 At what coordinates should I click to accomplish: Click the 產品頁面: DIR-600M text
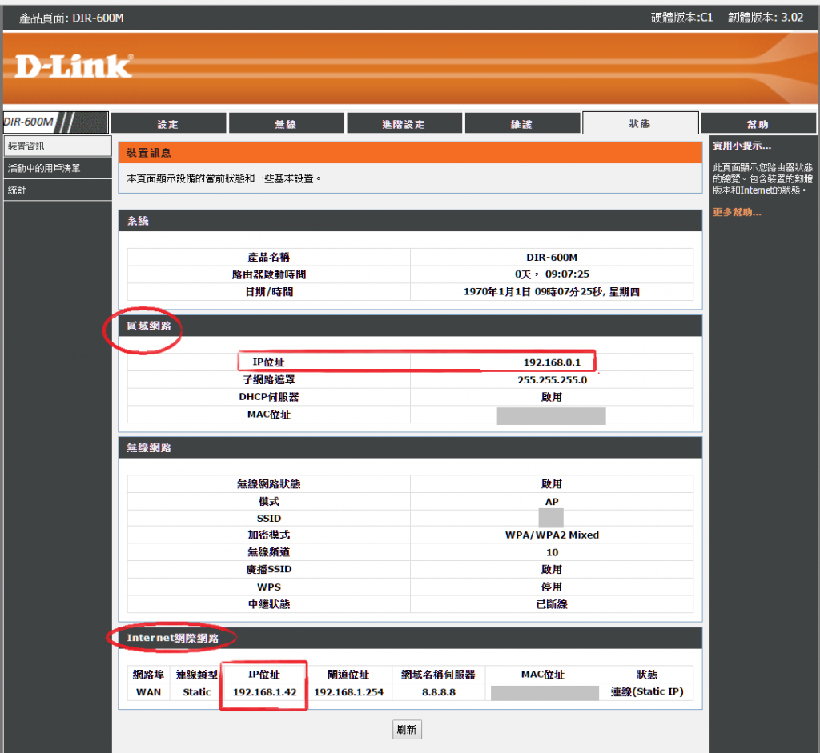click(71, 18)
